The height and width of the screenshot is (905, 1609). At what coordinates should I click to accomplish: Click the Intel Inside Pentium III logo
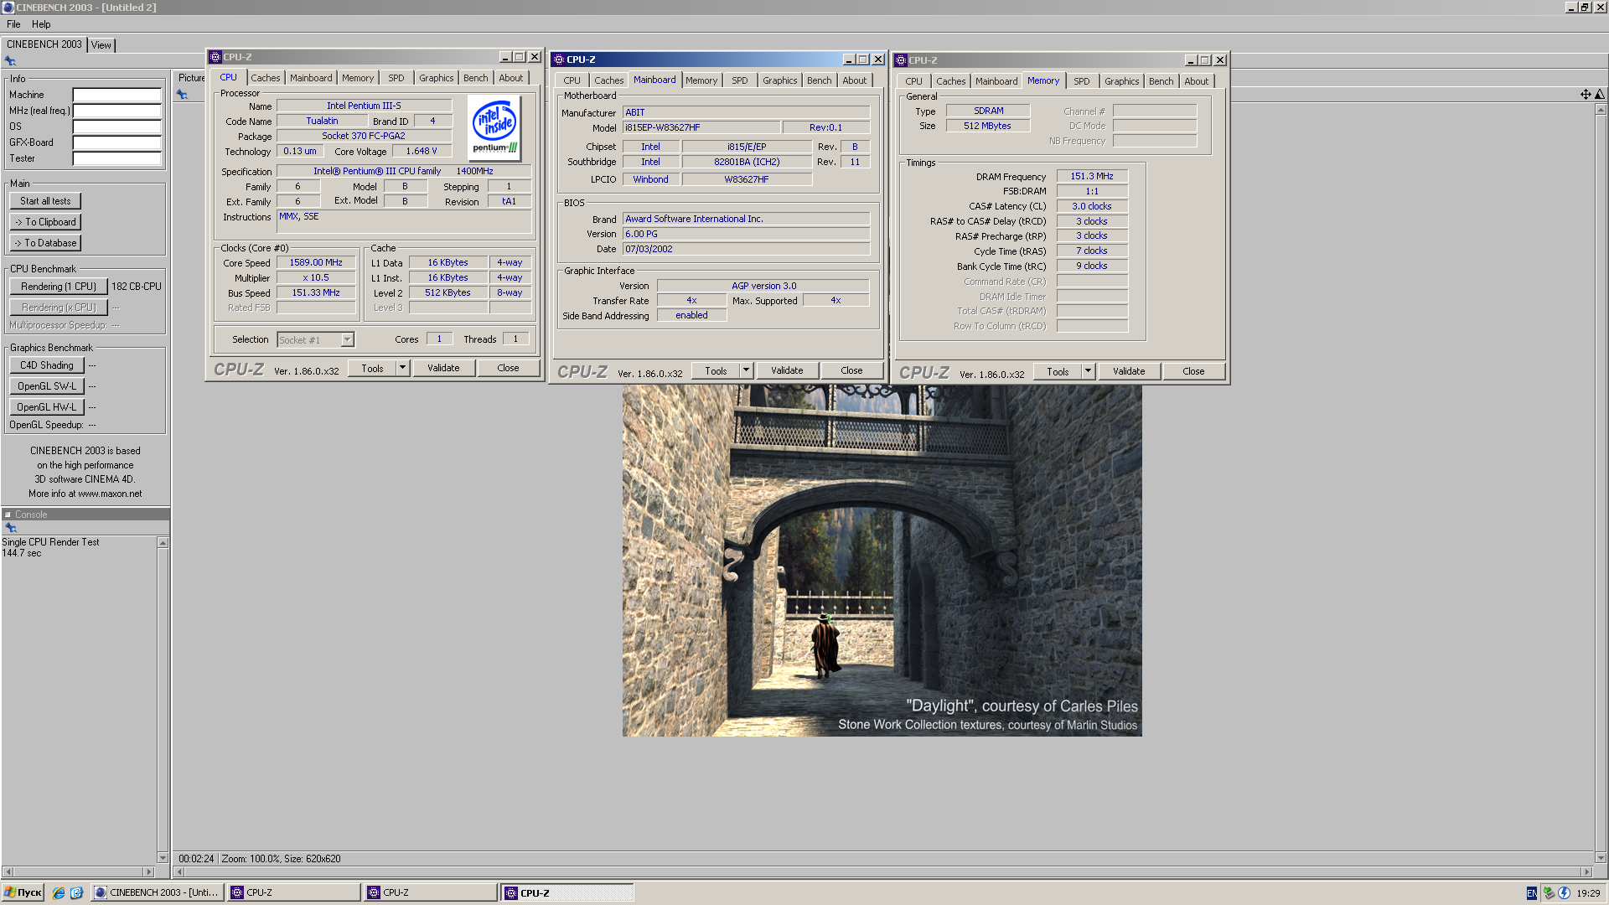pos(494,127)
